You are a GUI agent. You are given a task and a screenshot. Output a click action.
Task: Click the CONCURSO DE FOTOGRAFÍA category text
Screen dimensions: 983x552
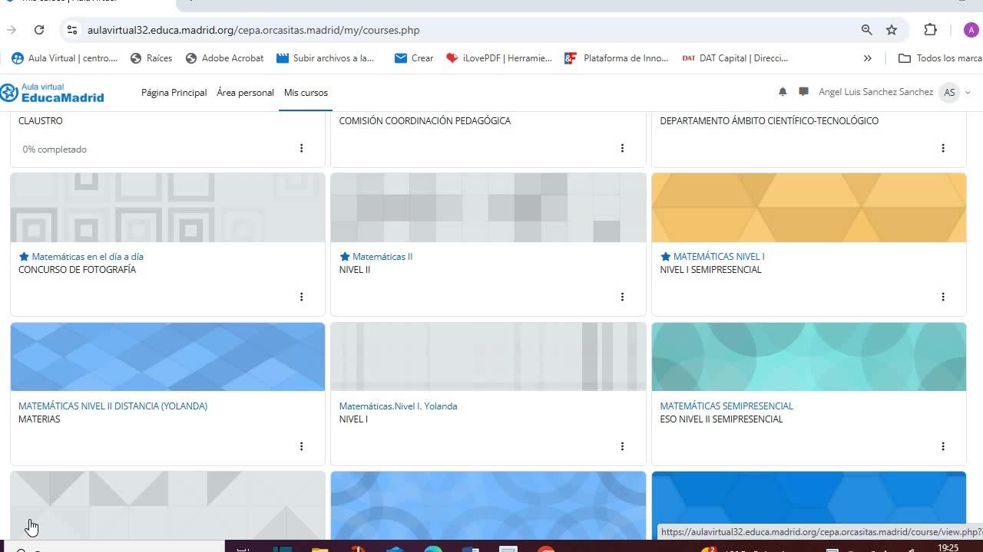point(77,270)
